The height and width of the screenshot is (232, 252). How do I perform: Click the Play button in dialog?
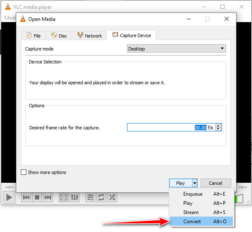click(x=180, y=183)
